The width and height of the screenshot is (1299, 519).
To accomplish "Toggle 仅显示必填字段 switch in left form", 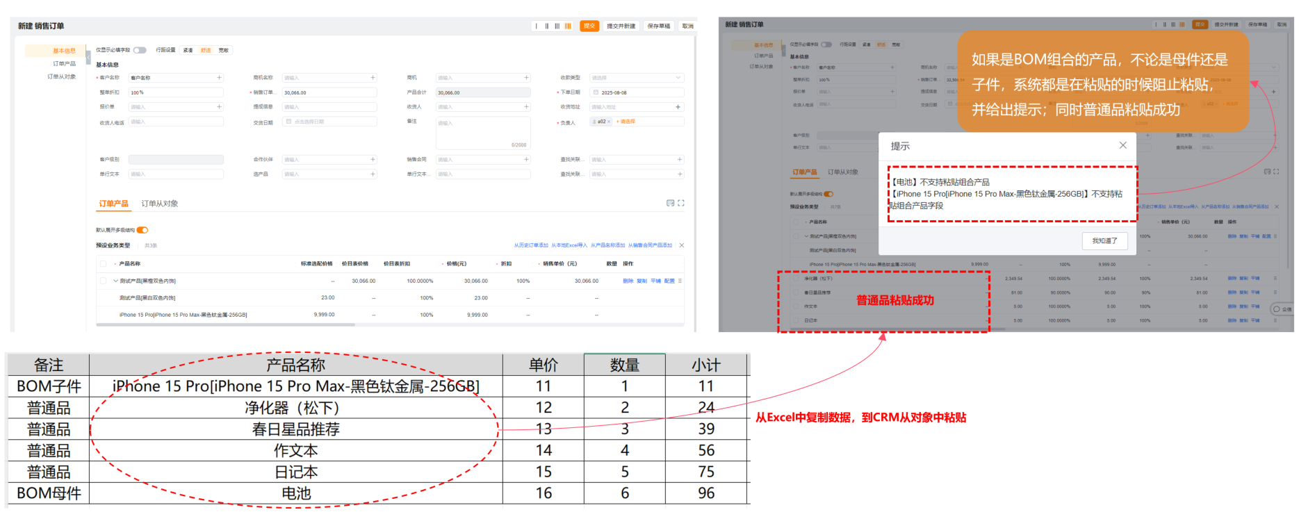I will point(140,50).
